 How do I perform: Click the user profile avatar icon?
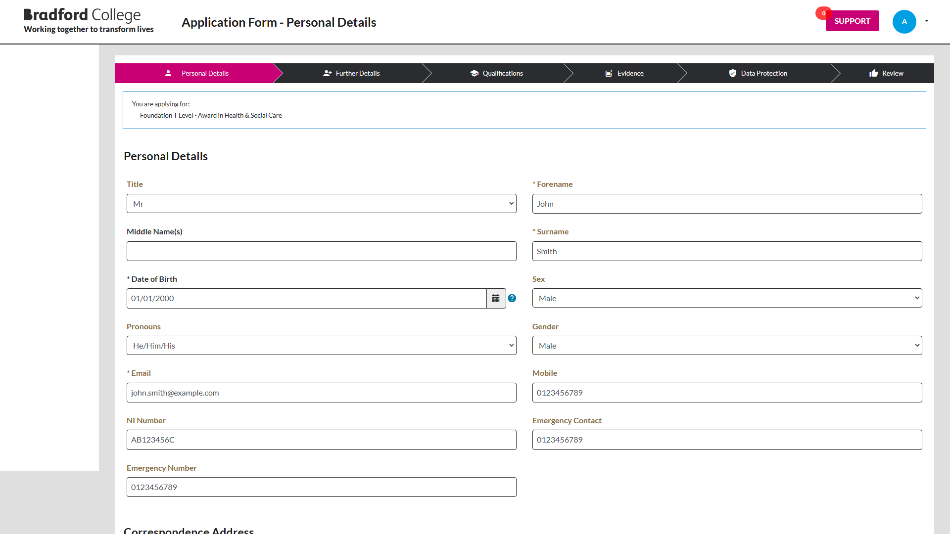pyautogui.click(x=904, y=22)
